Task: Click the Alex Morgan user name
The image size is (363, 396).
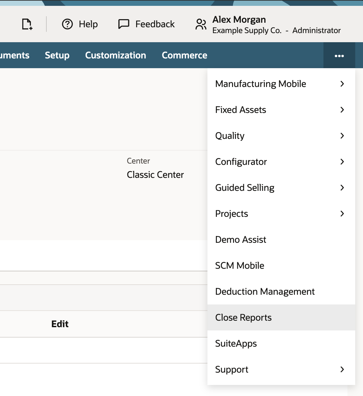Action: 239,19
